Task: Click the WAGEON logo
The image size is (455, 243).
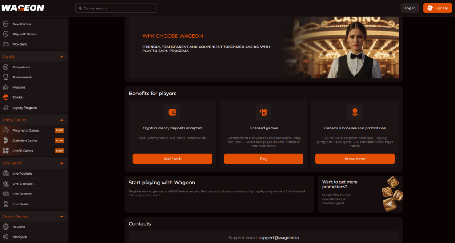Action: (23, 8)
